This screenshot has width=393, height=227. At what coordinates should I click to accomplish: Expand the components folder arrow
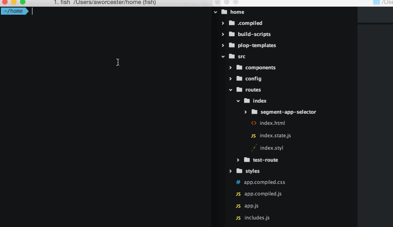click(x=231, y=68)
